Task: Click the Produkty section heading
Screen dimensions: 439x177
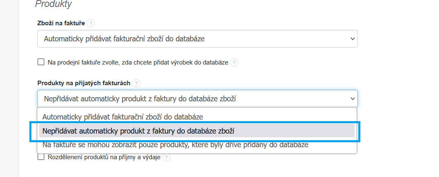Action: (x=53, y=5)
